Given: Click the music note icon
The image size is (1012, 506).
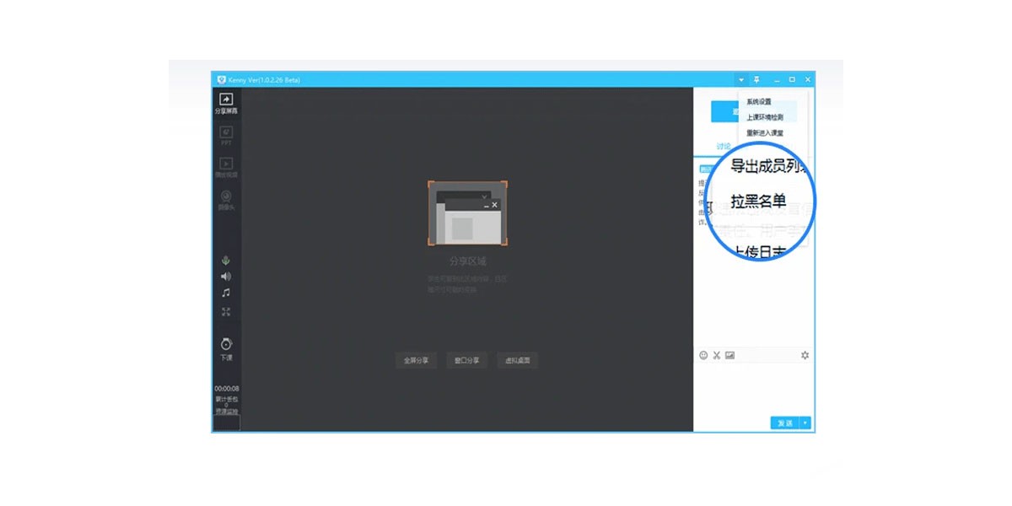Looking at the screenshot, I should click(x=226, y=293).
